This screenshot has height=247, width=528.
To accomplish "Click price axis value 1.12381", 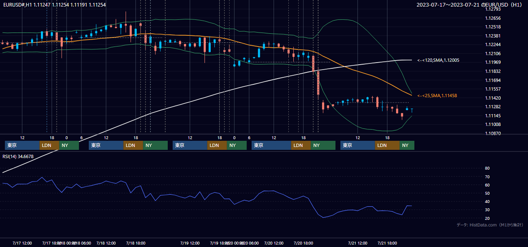I will point(492,36).
